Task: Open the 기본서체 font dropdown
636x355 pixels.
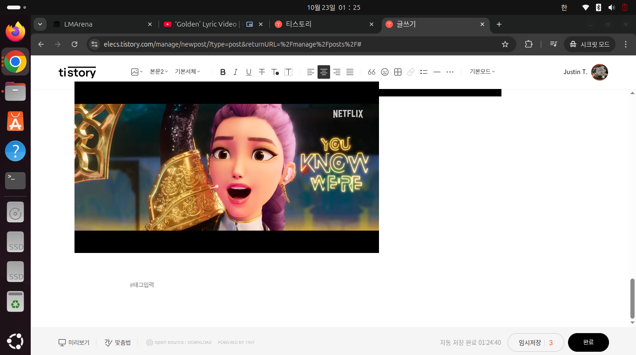Action: 187,72
